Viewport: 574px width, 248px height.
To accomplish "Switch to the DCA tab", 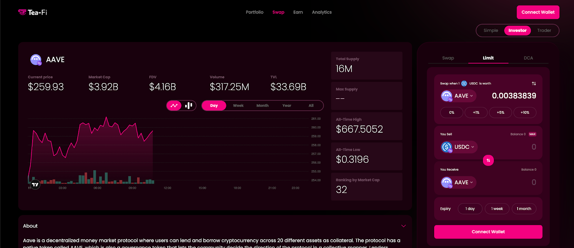I will tap(528, 58).
